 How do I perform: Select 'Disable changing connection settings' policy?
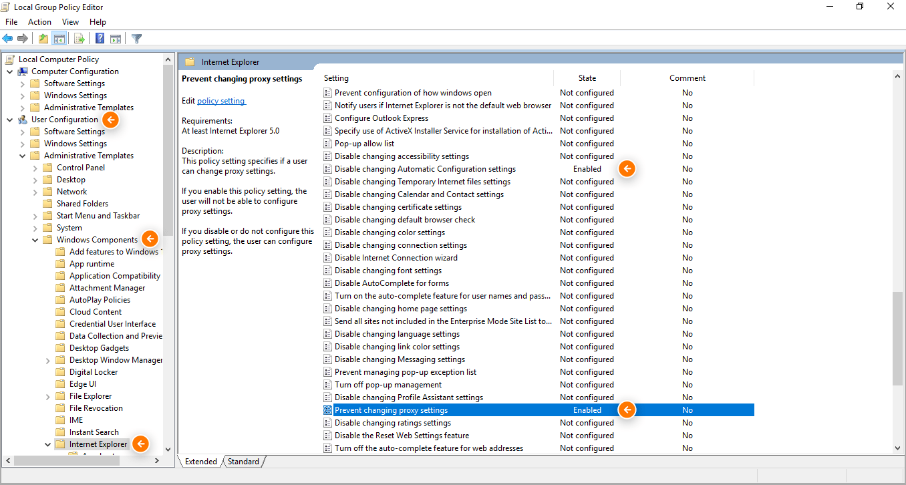tap(401, 245)
